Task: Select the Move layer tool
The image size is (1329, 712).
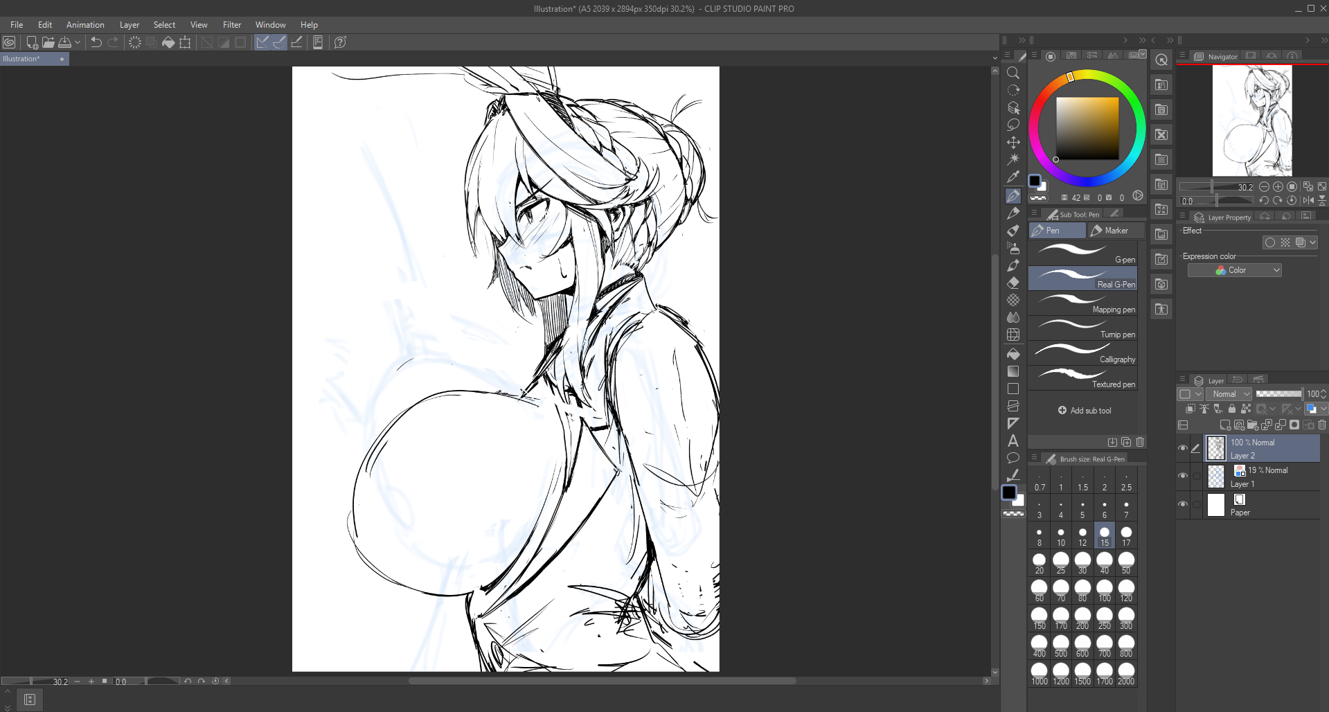Action: (1013, 143)
